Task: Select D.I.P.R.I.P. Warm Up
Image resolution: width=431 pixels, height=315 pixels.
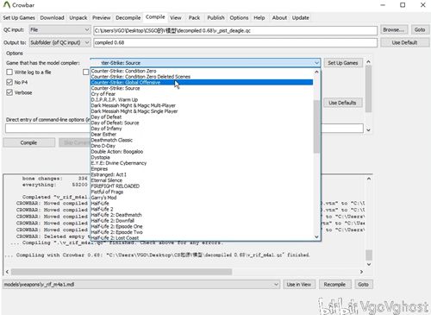Action: pyautogui.click(x=202, y=99)
